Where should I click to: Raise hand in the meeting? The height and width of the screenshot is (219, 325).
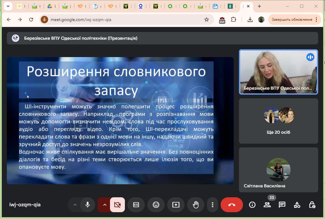196,205
